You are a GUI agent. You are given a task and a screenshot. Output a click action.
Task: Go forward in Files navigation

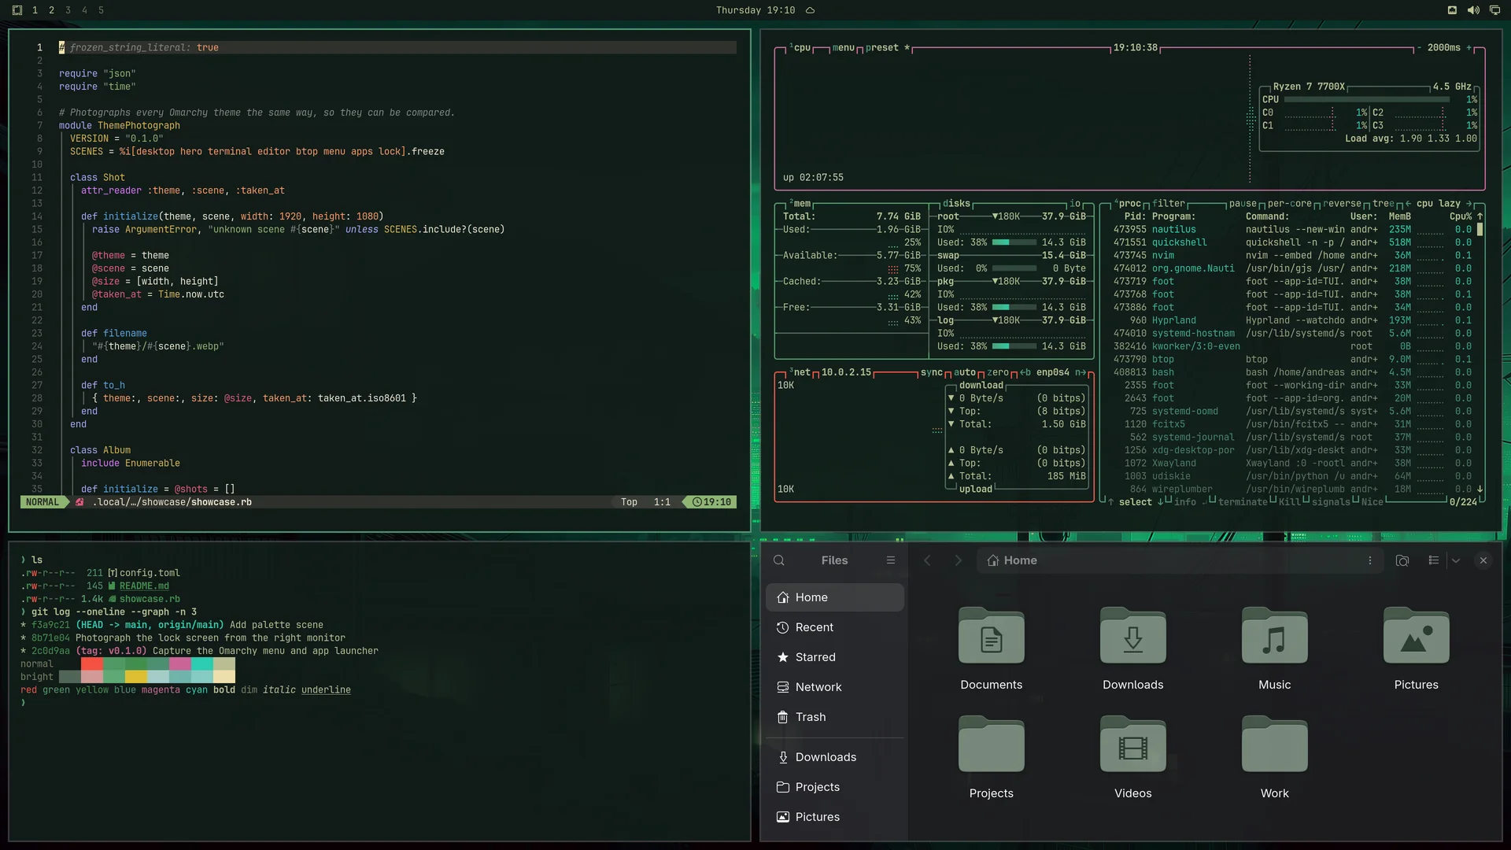pyautogui.click(x=958, y=560)
